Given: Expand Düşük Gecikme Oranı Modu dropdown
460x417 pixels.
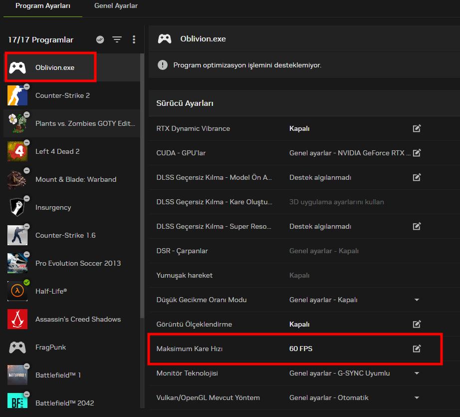Looking at the screenshot, I should [417, 300].
